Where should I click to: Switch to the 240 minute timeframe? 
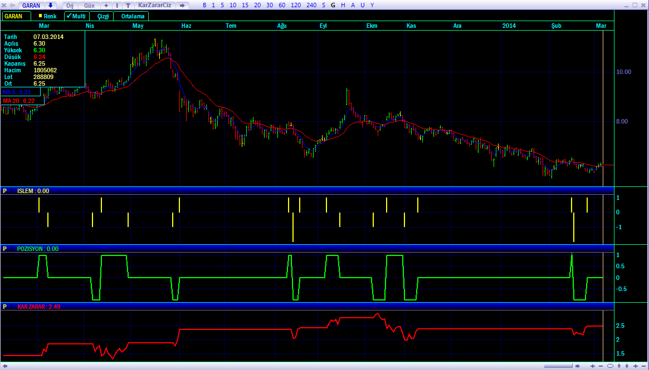pos(311,6)
